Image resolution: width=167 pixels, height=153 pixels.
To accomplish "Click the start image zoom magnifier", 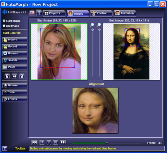I will [92, 25].
